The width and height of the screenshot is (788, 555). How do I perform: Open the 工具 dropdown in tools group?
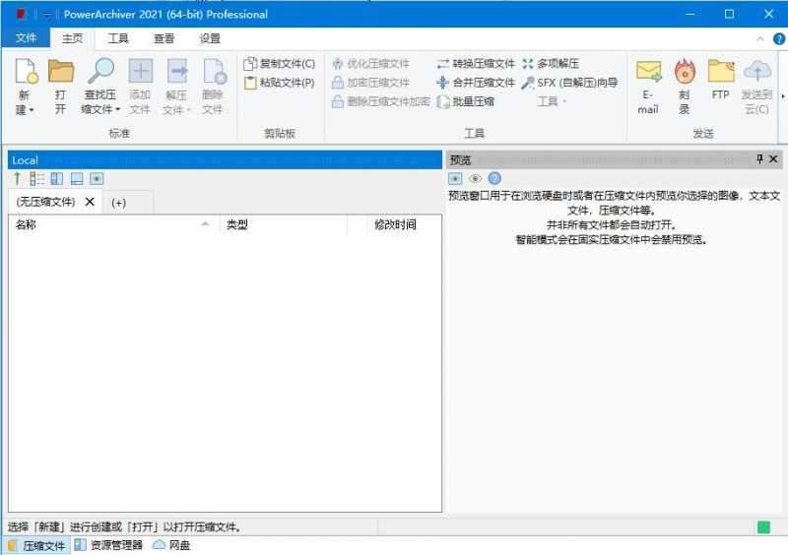(552, 101)
